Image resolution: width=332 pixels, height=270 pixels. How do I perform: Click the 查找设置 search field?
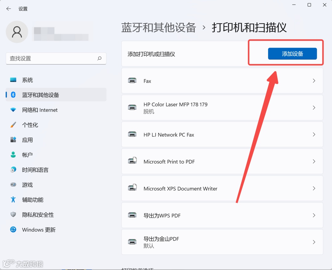click(x=56, y=59)
